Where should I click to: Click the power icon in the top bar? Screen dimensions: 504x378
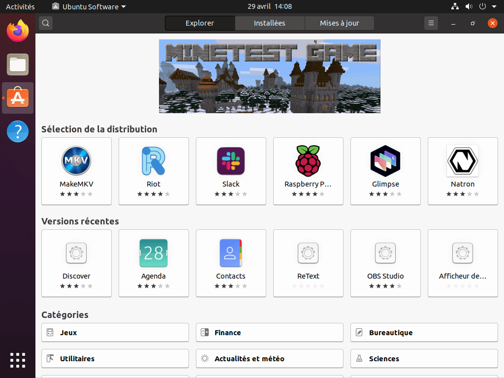(x=482, y=6)
